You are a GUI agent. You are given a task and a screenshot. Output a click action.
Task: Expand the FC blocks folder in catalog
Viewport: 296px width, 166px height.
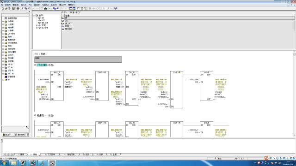click(x=3, y=67)
